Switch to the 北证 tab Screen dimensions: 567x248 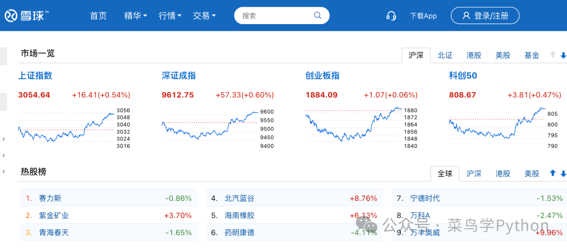[x=445, y=55]
